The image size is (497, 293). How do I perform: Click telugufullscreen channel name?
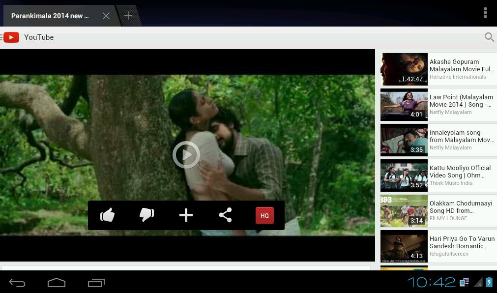(x=449, y=254)
